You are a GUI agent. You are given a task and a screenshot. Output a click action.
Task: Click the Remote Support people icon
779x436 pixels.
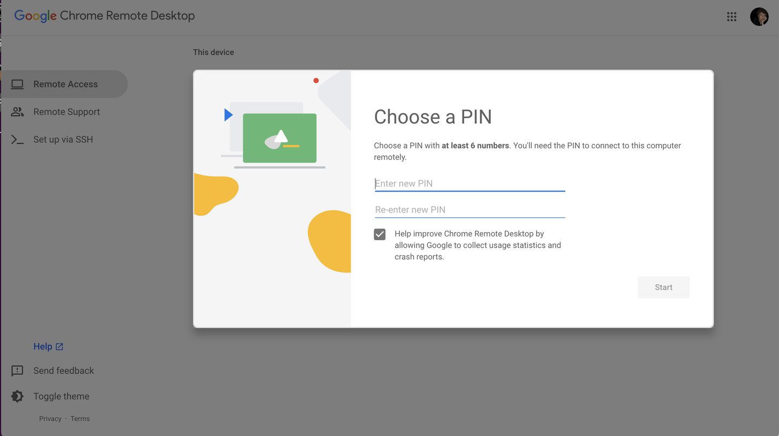tap(17, 112)
